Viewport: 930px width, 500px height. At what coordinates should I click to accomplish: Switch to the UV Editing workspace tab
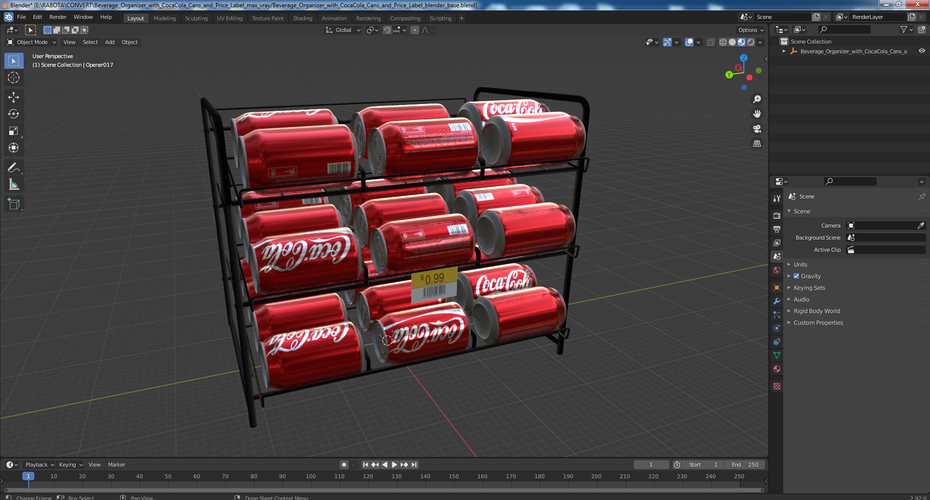point(230,18)
